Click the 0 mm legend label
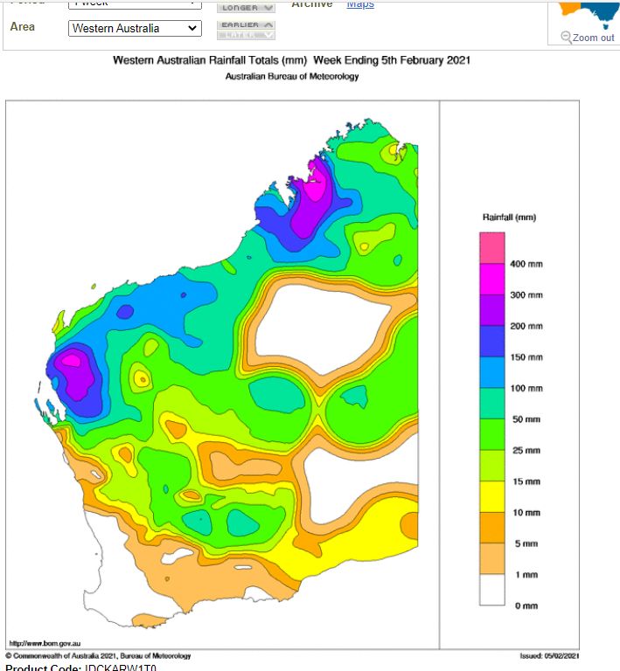The width and height of the screenshot is (620, 671). pyautogui.click(x=526, y=606)
